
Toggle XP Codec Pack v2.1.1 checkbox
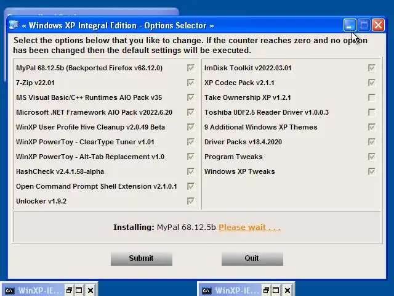coord(372,83)
